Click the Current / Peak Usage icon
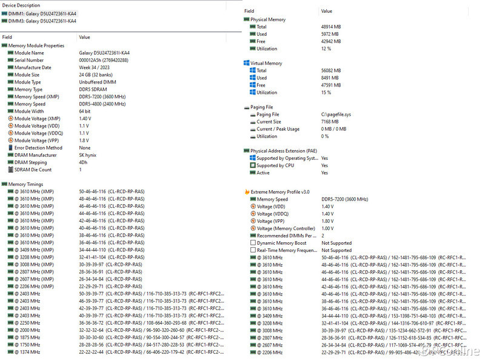 click(x=253, y=130)
